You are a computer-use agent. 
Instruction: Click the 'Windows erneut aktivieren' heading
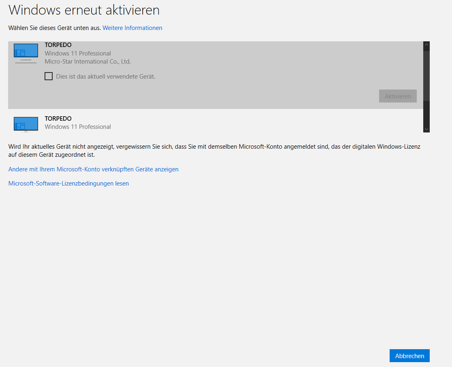[84, 10]
